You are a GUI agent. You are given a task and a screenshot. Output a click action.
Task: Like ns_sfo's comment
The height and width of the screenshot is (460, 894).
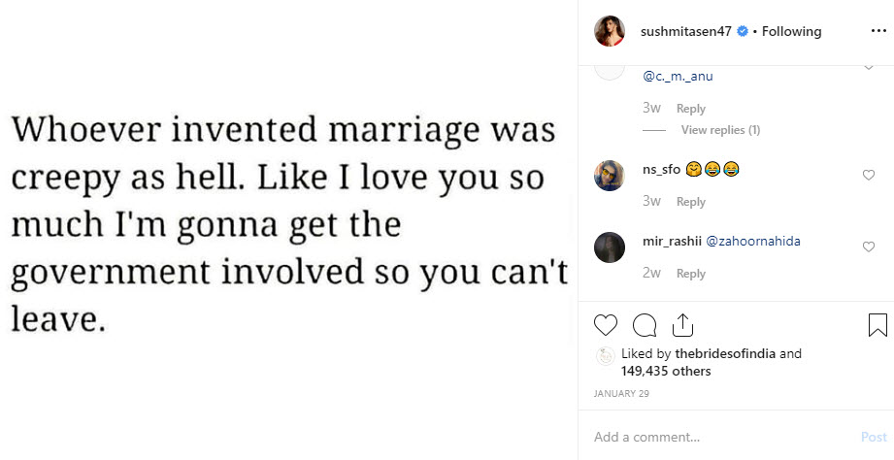point(869,176)
